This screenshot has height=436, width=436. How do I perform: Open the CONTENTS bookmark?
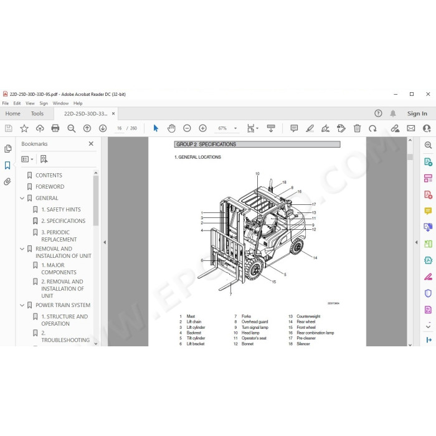click(x=49, y=175)
